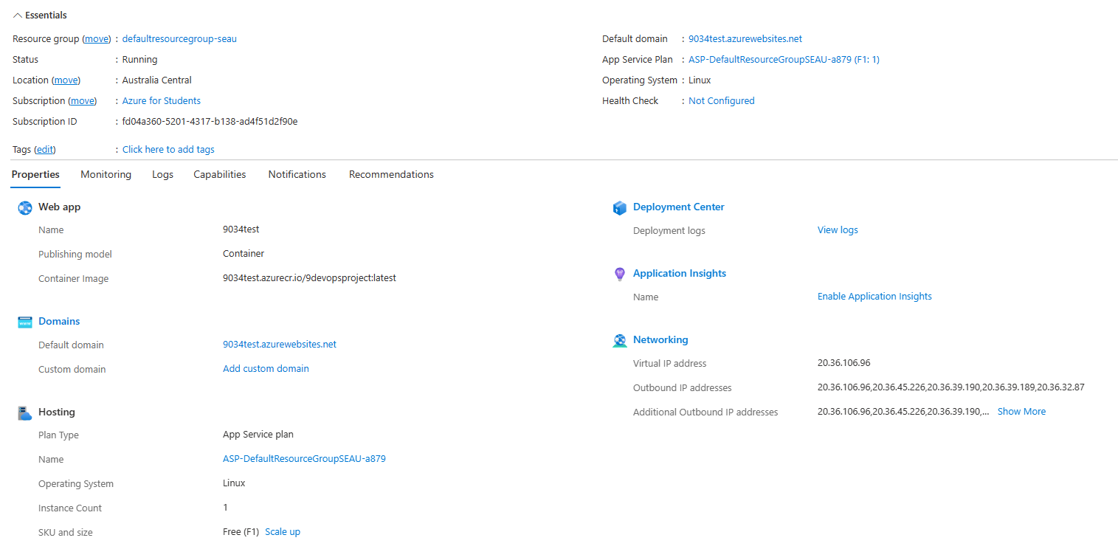Click move link next to Location
Viewport: 1118px width, 549px height.
66,80
